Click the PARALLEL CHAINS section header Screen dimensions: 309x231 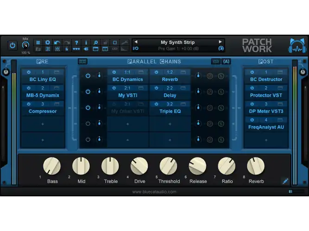(x=154, y=61)
